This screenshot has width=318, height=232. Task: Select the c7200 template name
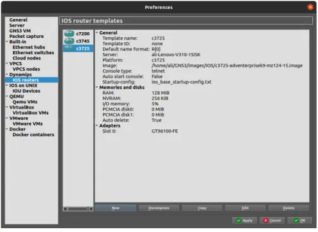[x=83, y=33]
